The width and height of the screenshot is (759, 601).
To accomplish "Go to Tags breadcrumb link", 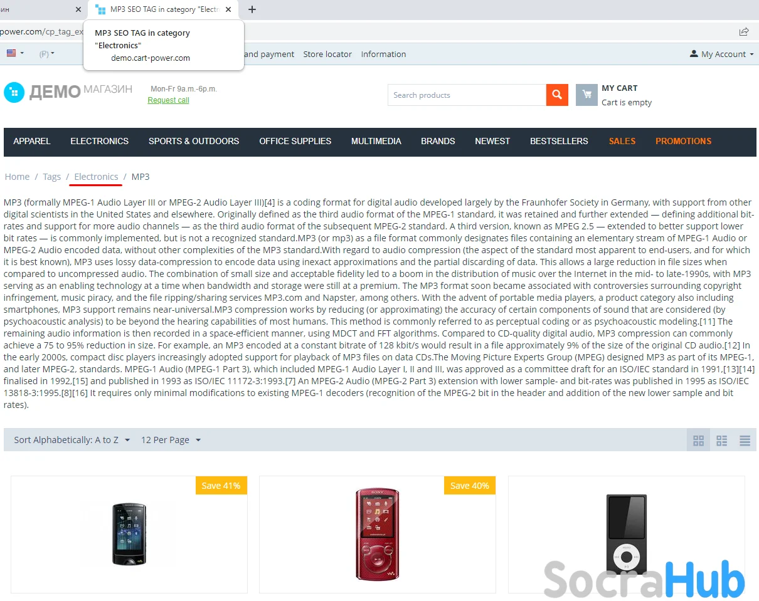I will point(51,177).
